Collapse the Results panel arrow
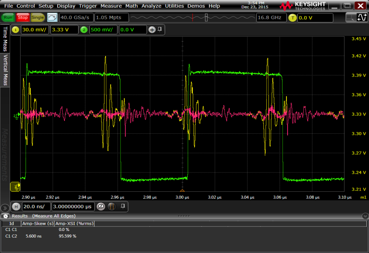 point(365,216)
